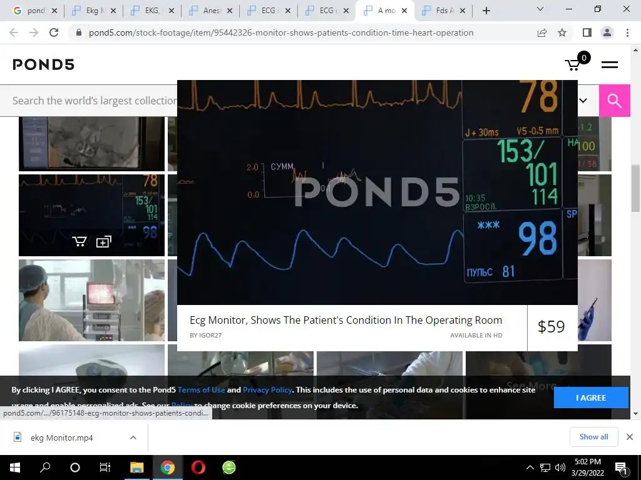This screenshot has width=641, height=480.
Task: Open the tab search chevron
Action: point(540,9)
